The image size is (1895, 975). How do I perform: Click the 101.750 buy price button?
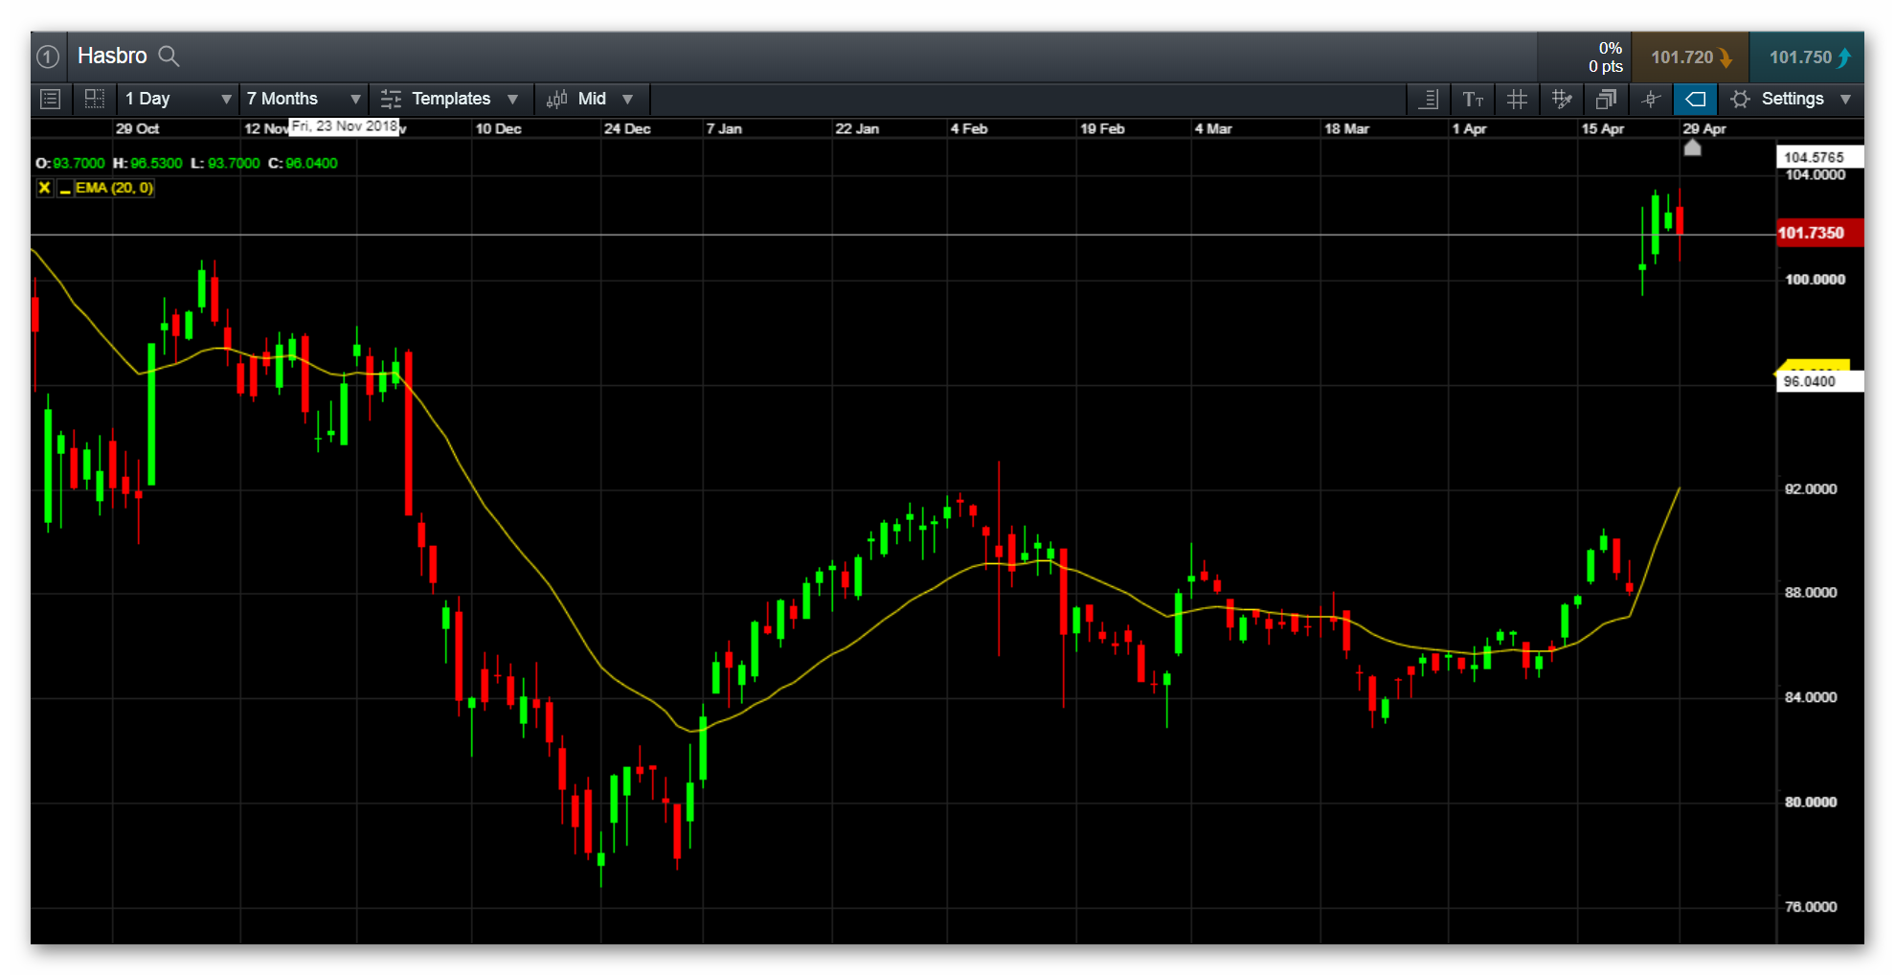pyautogui.click(x=1807, y=57)
